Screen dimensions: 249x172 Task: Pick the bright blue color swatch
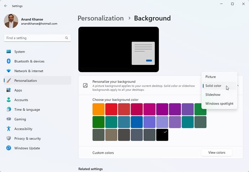[137, 122]
